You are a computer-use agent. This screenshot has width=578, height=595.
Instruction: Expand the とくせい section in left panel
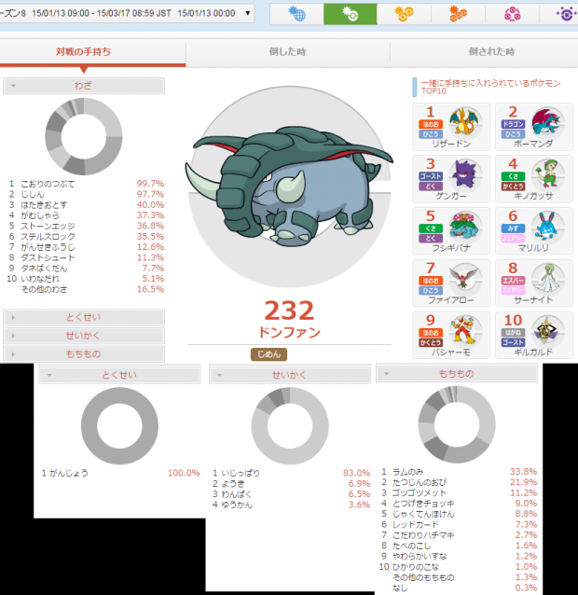(x=84, y=317)
